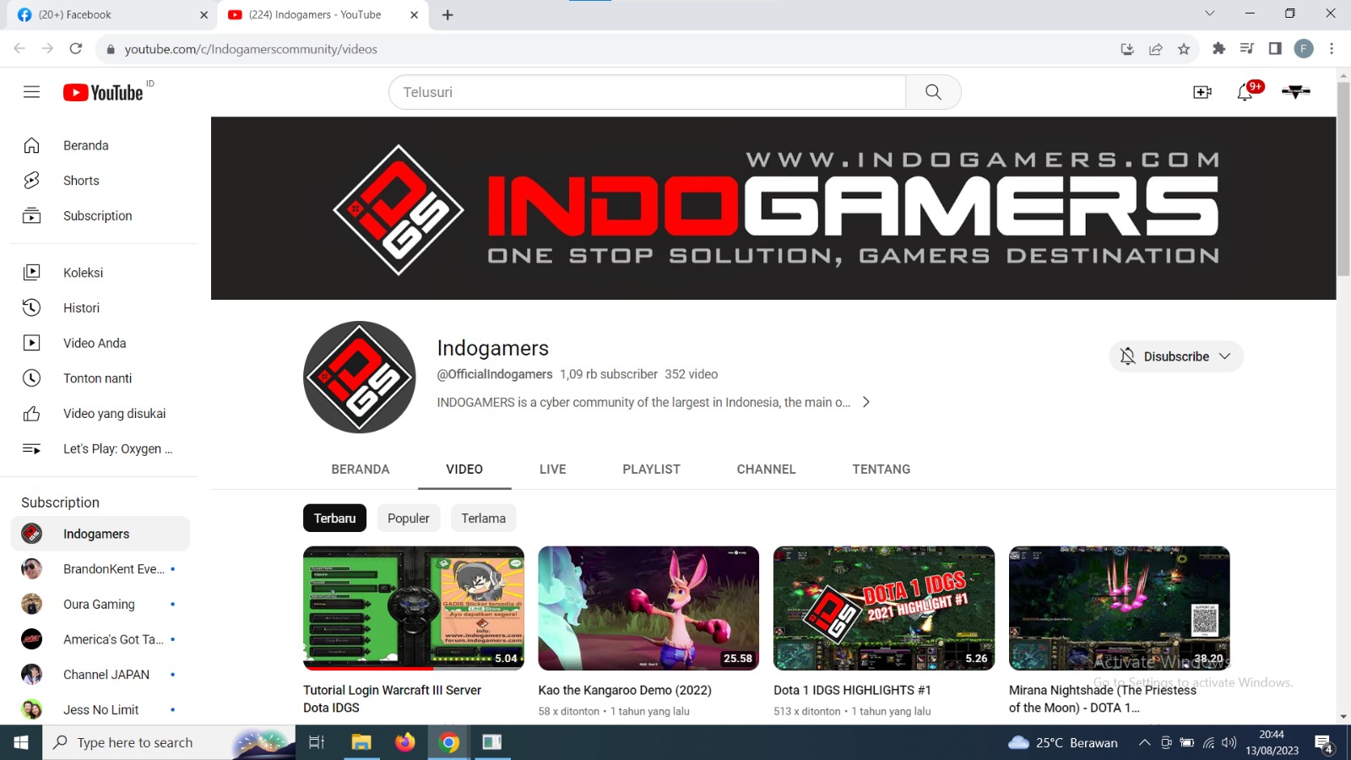
Task: Open the Chrome profile icon
Action: pos(1304,49)
